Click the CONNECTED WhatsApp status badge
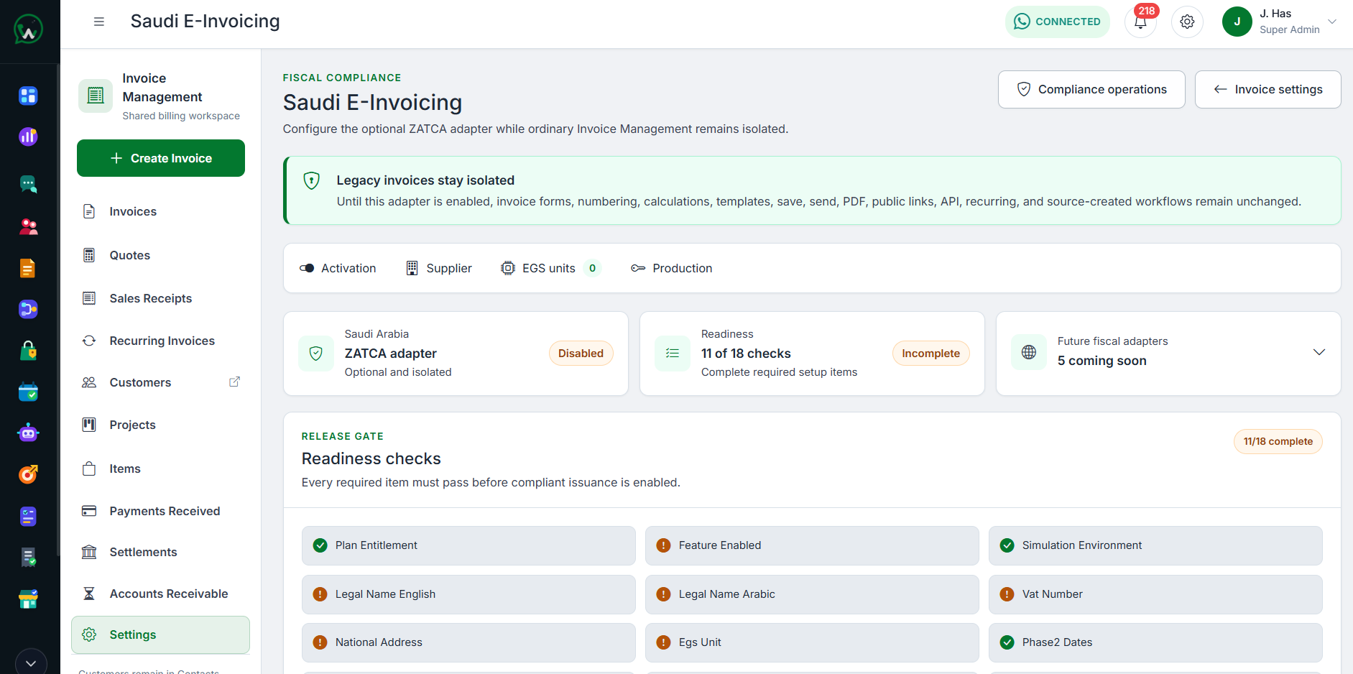The image size is (1353, 674). coord(1057,22)
